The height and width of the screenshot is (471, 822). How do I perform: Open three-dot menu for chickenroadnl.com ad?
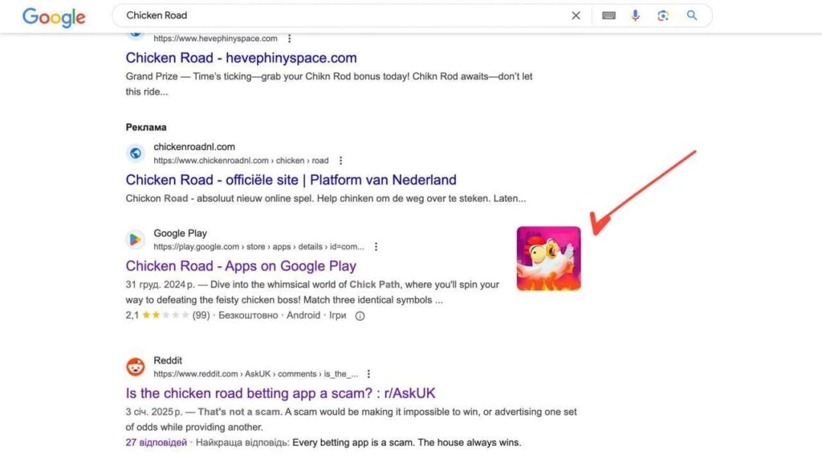(x=340, y=160)
